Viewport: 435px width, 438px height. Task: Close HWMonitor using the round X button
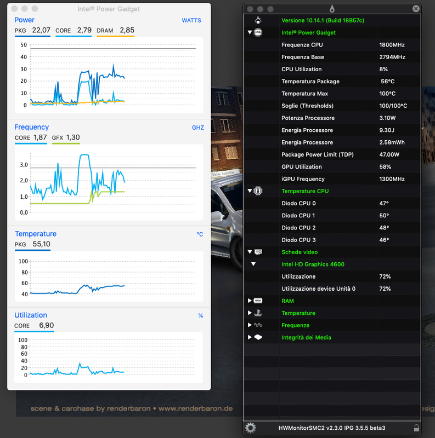click(416, 9)
